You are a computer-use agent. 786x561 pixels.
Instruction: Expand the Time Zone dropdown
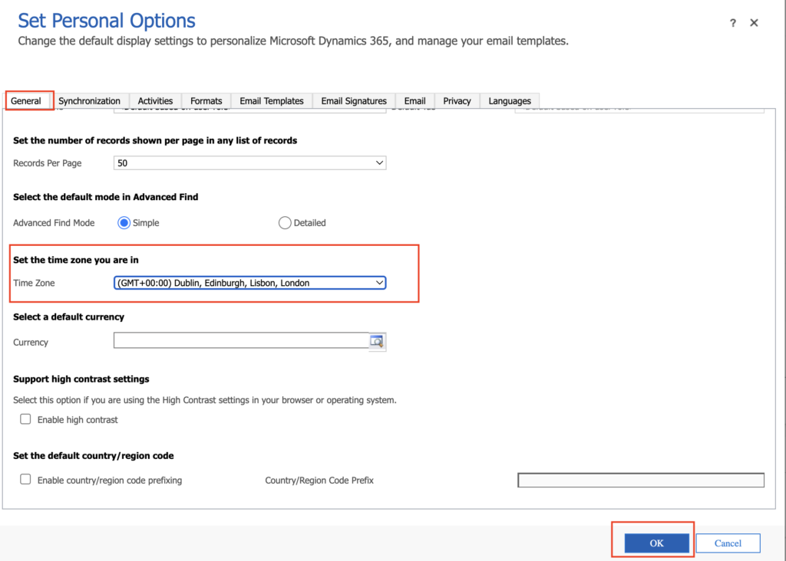click(249, 283)
